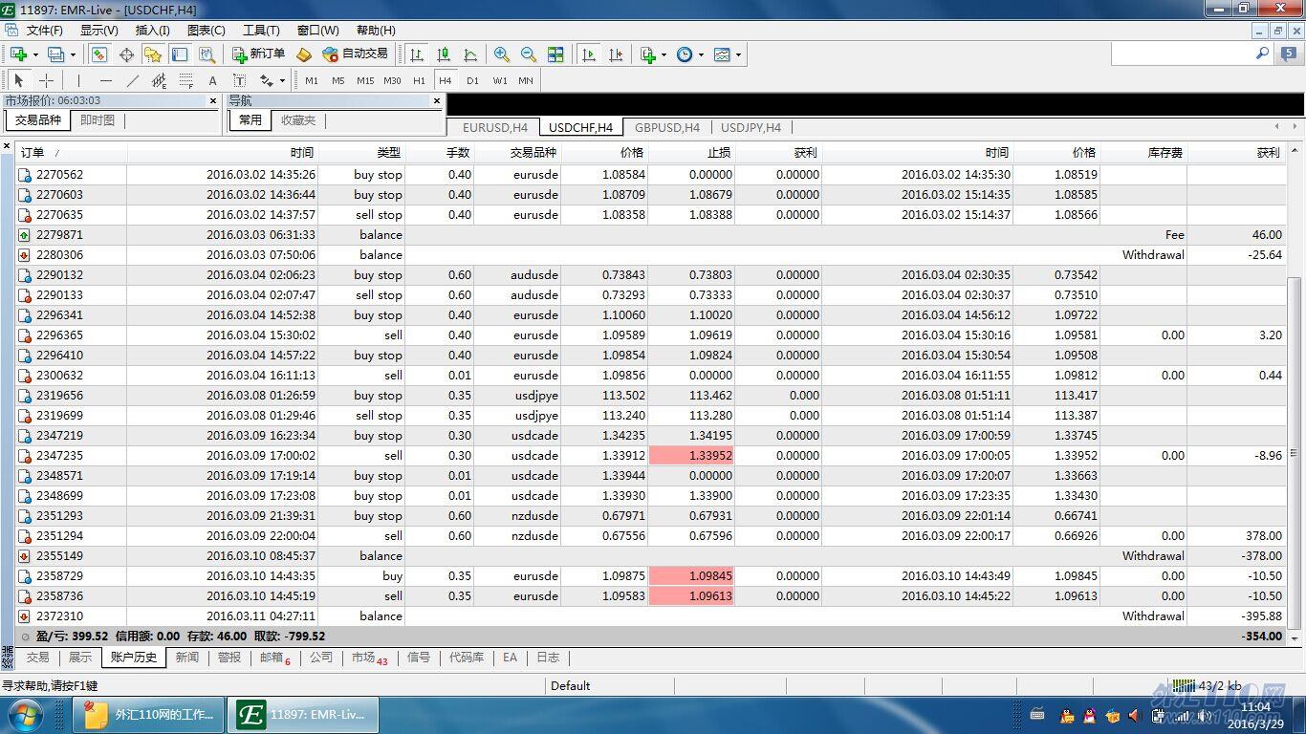Open the Strategy Tester magnifier icon
This screenshot has height=734, width=1306.
tap(206, 54)
